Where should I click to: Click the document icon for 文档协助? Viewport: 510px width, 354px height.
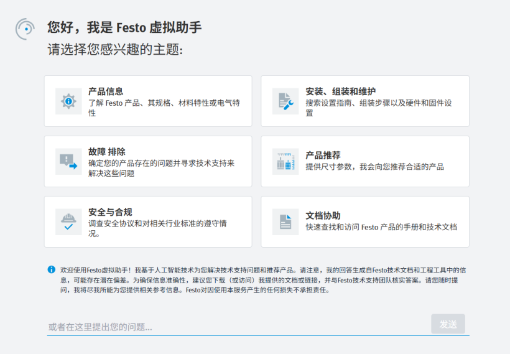point(285,222)
